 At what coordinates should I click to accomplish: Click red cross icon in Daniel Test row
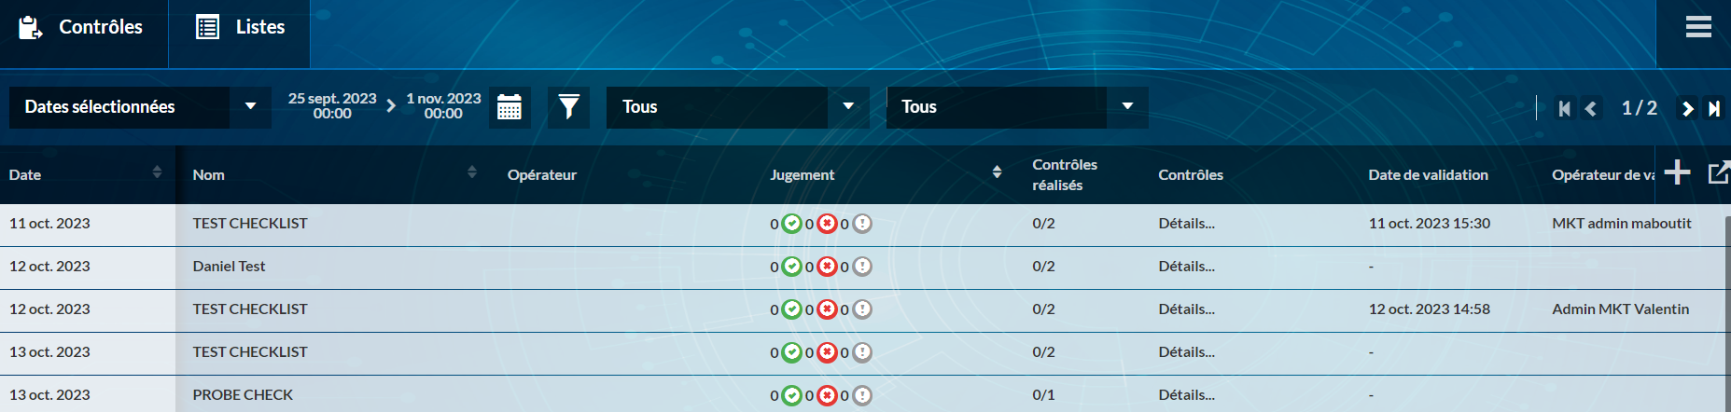(x=827, y=267)
